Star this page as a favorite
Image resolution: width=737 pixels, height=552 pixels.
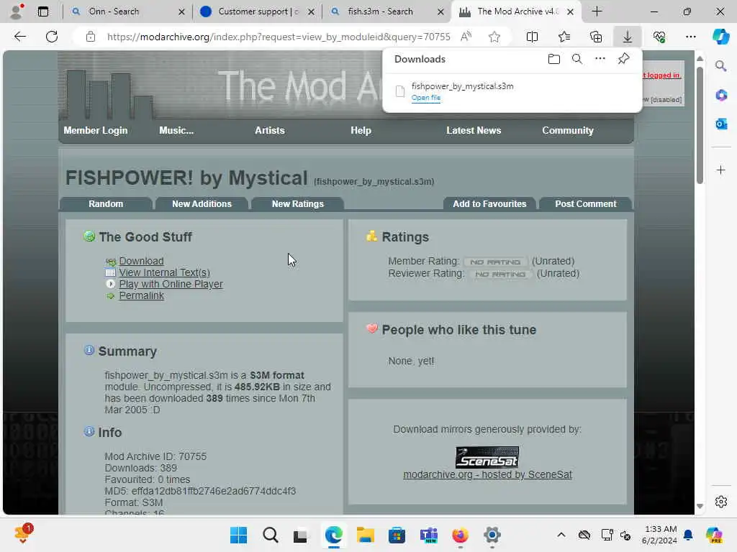click(x=494, y=37)
